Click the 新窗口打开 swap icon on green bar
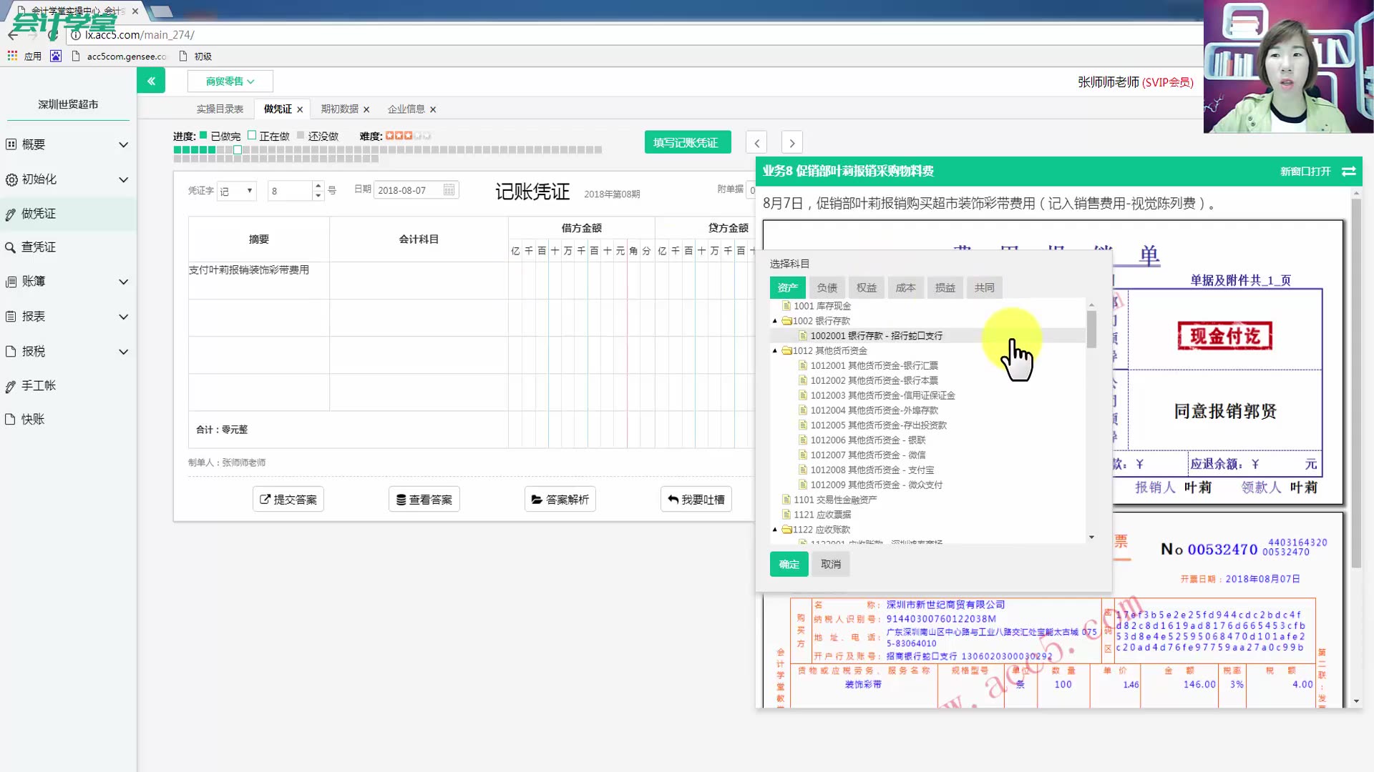The image size is (1374, 772). [x=1350, y=172]
